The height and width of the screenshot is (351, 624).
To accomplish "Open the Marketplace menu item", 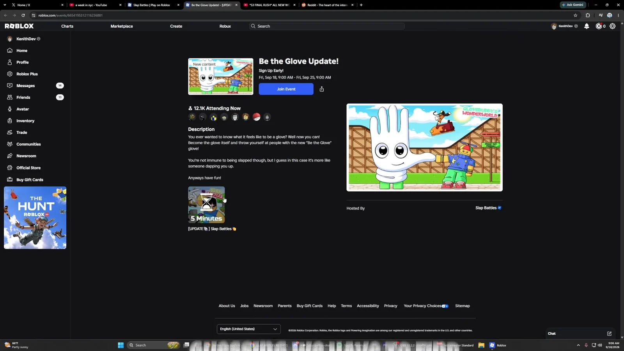I will coord(122,26).
